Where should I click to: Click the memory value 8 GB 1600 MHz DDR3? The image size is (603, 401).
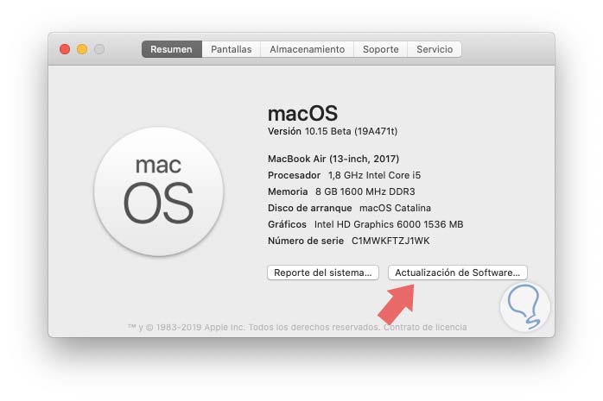click(365, 191)
